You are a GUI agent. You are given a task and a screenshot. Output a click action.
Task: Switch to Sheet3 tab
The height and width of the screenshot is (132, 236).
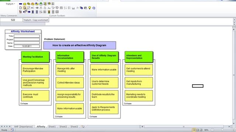pyautogui.click(x=74, y=126)
